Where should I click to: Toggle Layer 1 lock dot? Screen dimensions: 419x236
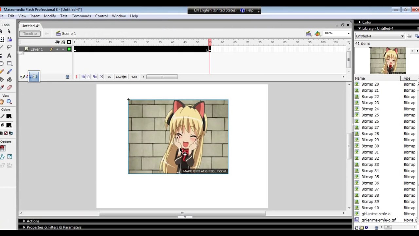pos(63,49)
